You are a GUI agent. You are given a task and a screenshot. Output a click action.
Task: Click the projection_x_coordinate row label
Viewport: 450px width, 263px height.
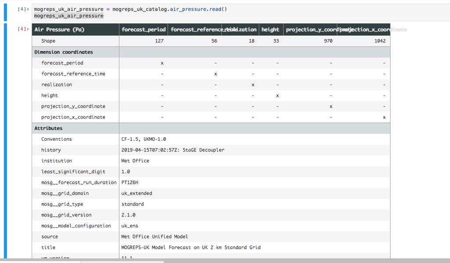tap(73, 117)
